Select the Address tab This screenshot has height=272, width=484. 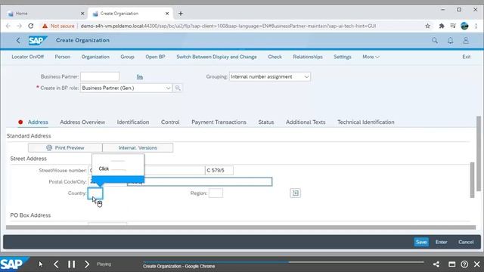(x=38, y=122)
